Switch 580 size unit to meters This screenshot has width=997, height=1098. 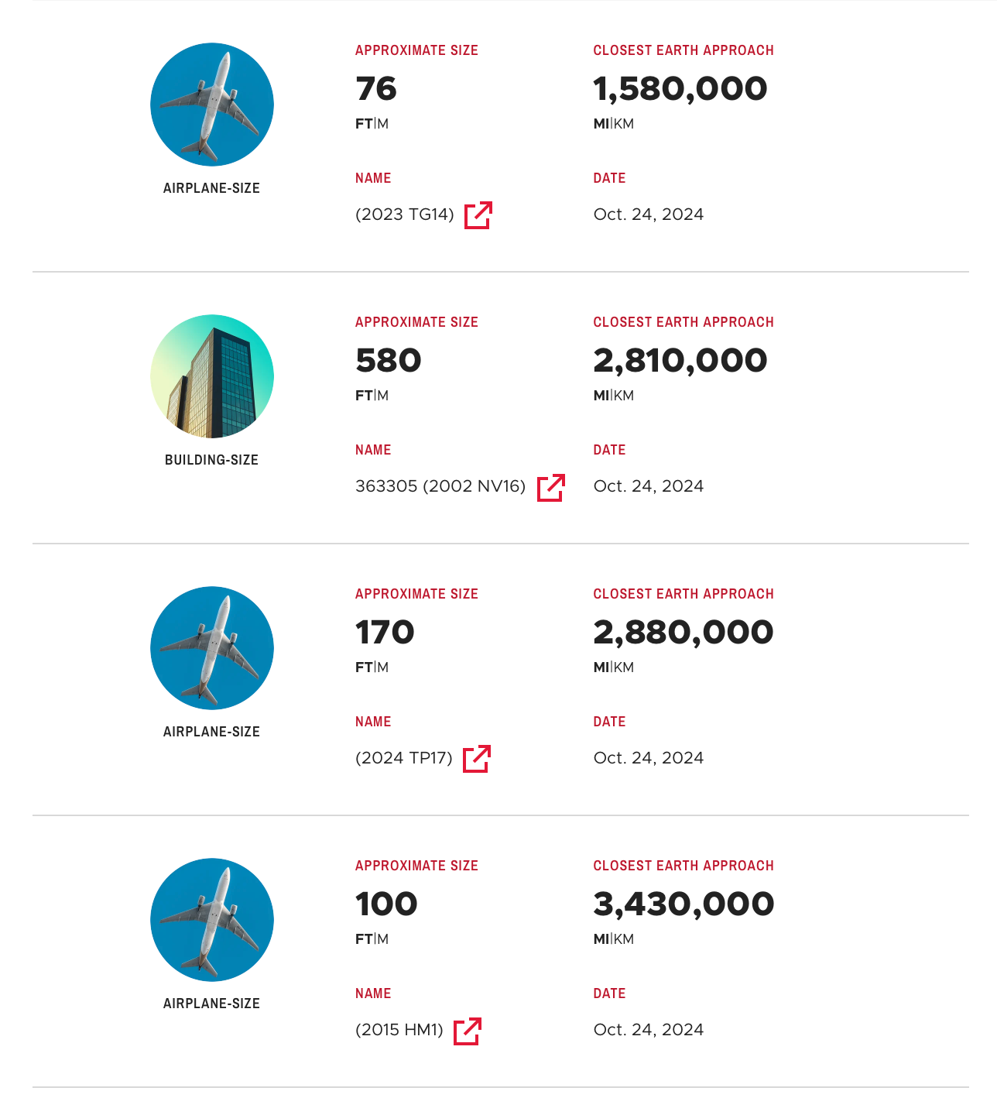coord(382,396)
